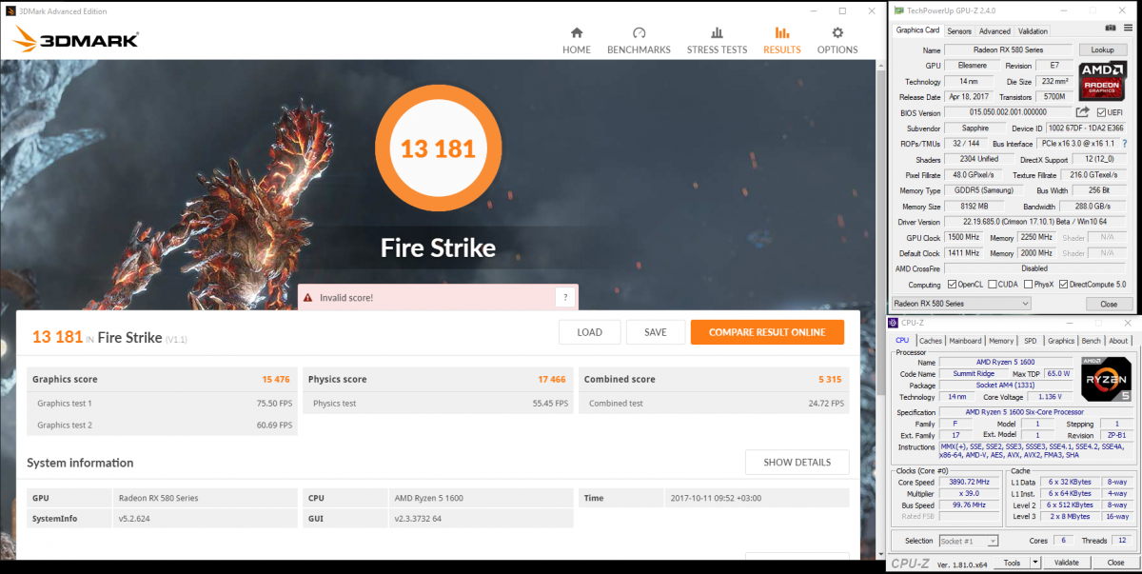Click the invalid score warning triangle

point(307,298)
